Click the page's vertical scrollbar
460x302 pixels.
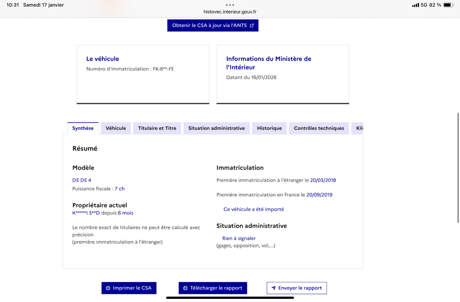click(458, 167)
